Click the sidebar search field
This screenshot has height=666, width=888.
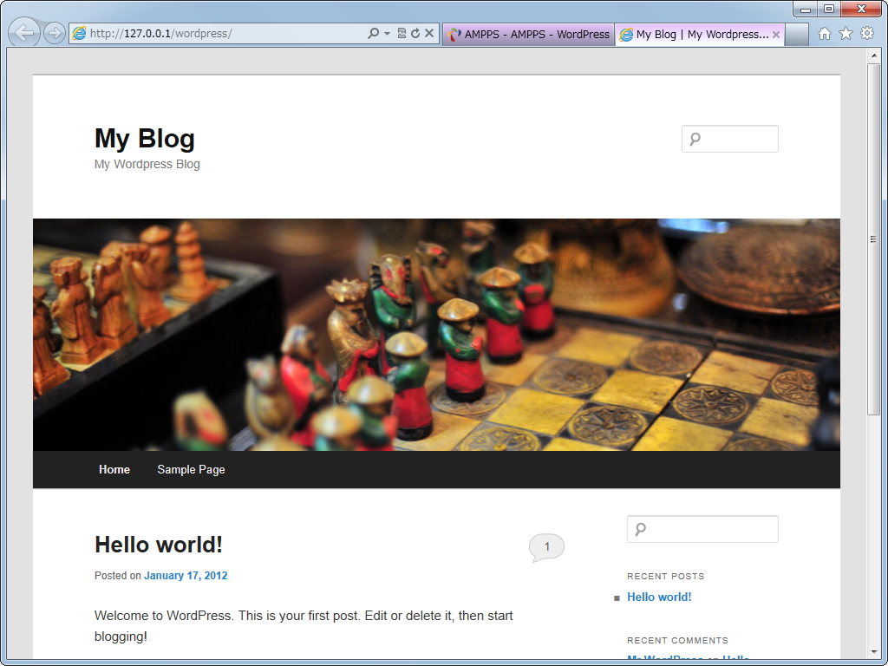point(702,529)
